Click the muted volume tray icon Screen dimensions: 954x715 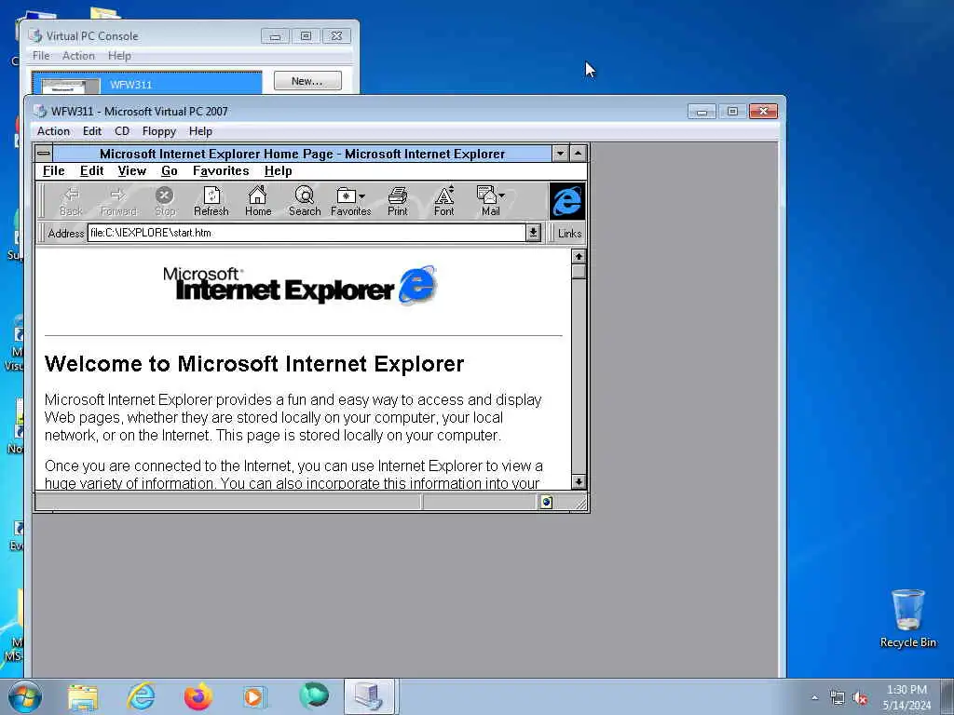pyautogui.click(x=860, y=698)
